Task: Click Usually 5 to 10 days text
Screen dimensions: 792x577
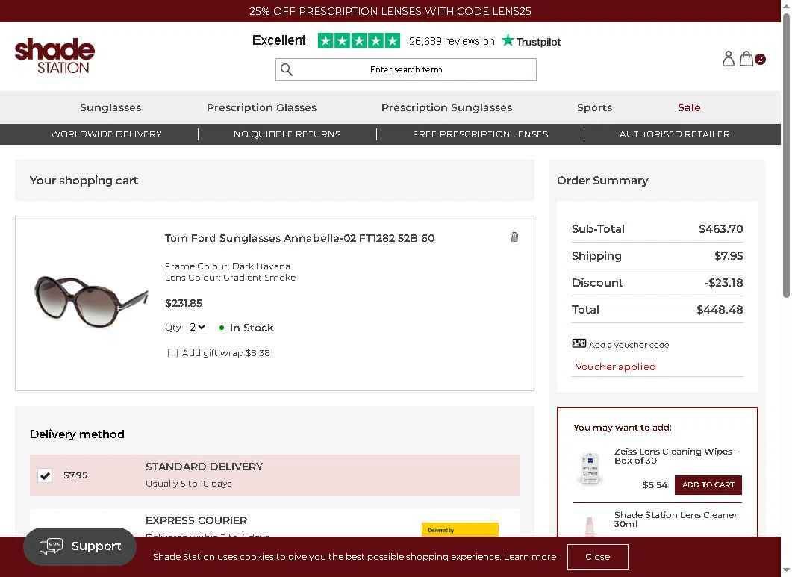Action: click(x=188, y=484)
